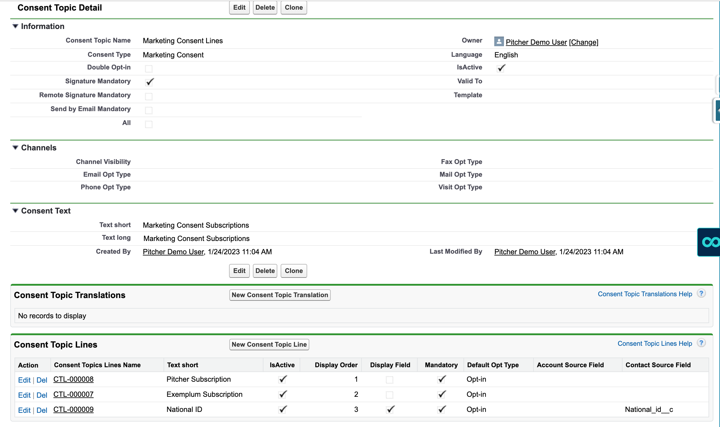Click the owner user avatar icon
The image size is (720, 427).
click(499, 41)
